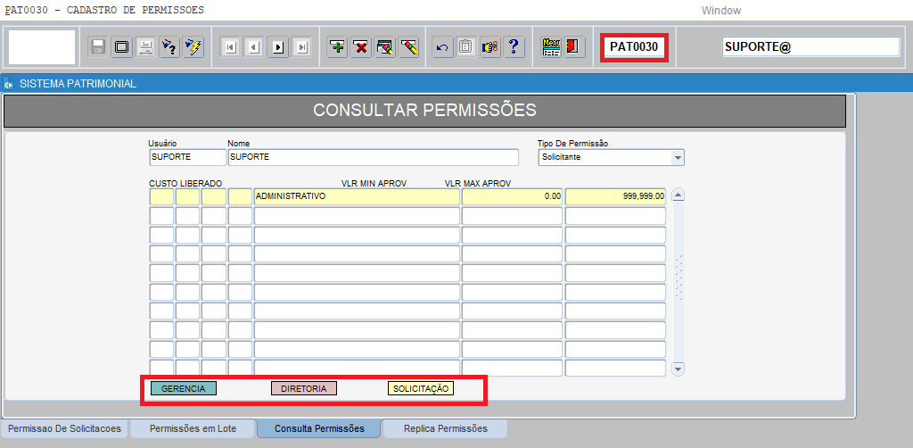This screenshot has height=448, width=913.
Task: Click the save diskette icon in toolbar
Action: click(98, 47)
